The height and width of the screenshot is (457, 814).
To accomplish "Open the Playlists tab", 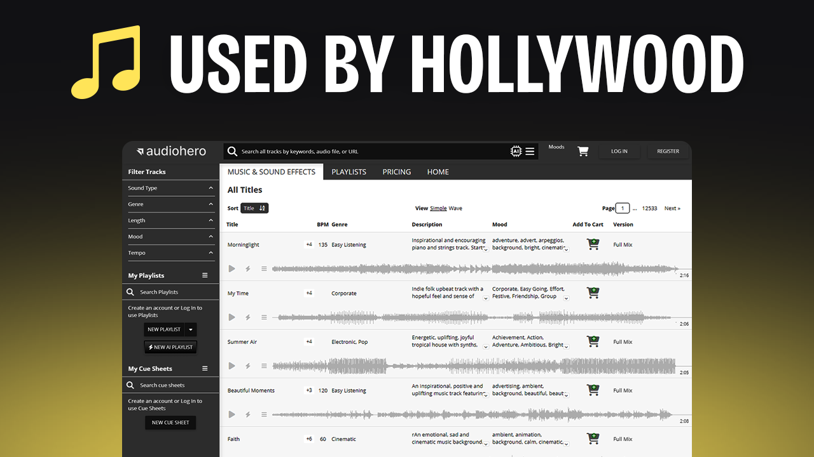I will (x=349, y=172).
